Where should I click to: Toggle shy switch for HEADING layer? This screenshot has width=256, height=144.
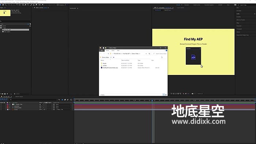tap(40, 106)
